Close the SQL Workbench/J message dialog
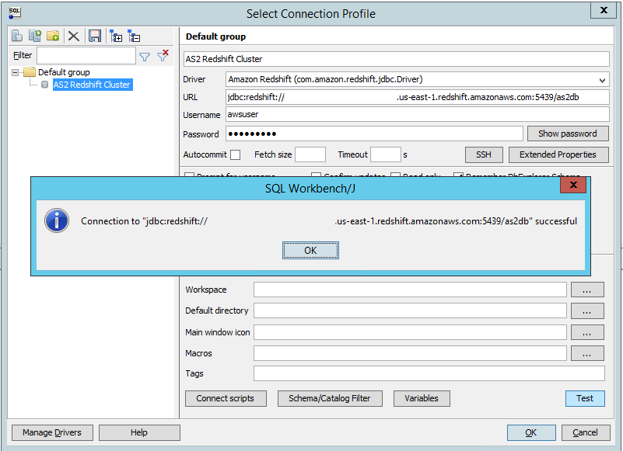 coord(573,185)
